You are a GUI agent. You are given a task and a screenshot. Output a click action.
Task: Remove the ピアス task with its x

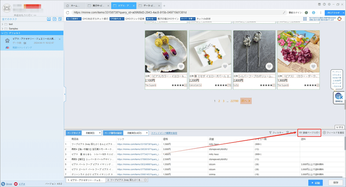[x=60, y=39]
